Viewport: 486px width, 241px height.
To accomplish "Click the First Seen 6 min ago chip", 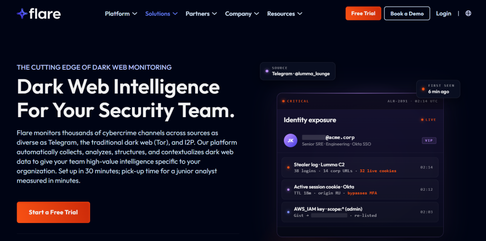I will coord(438,89).
